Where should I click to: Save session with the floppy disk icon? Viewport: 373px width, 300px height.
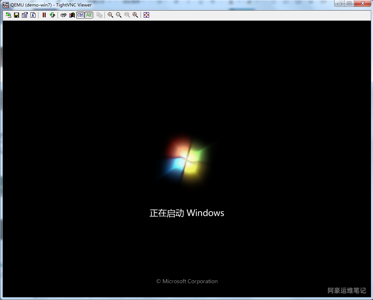[x=17, y=15]
